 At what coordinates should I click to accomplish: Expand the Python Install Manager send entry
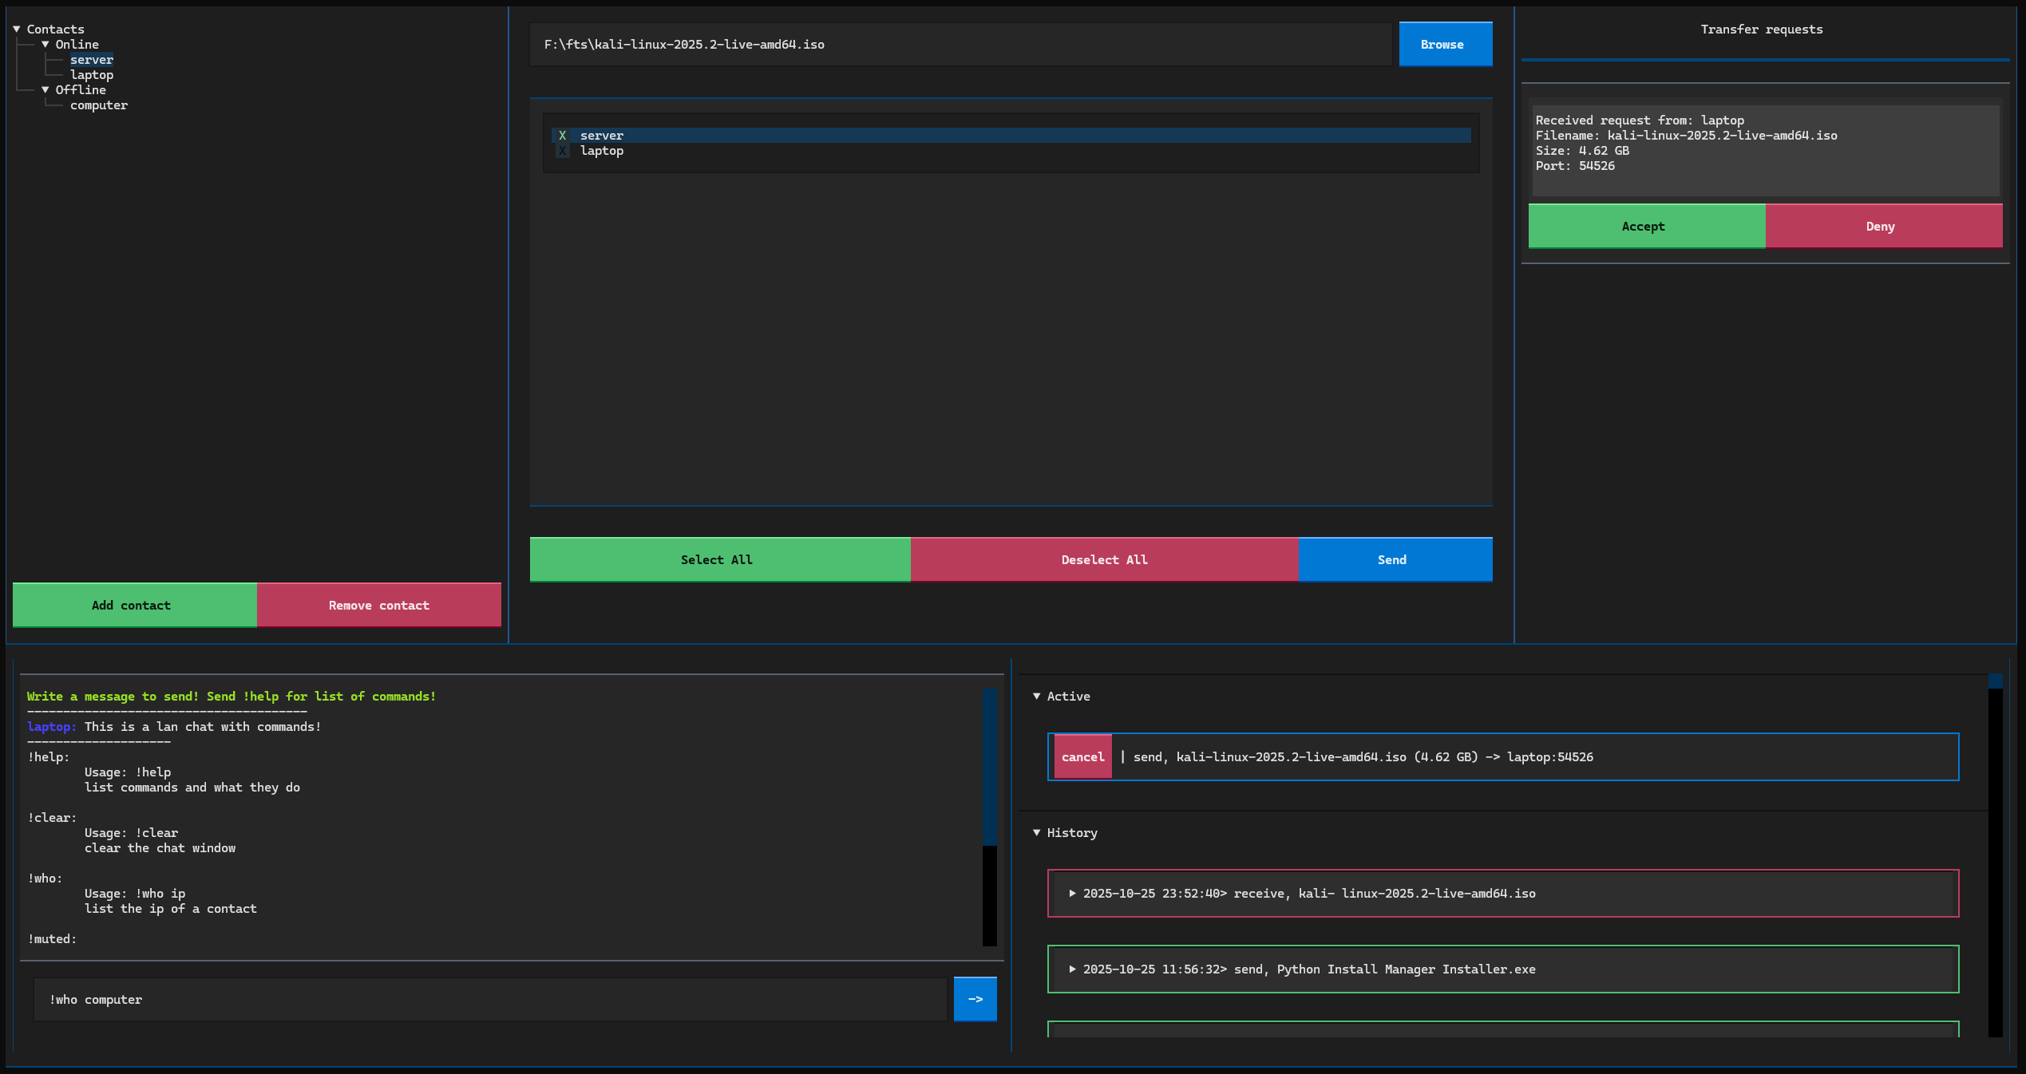[1073, 969]
